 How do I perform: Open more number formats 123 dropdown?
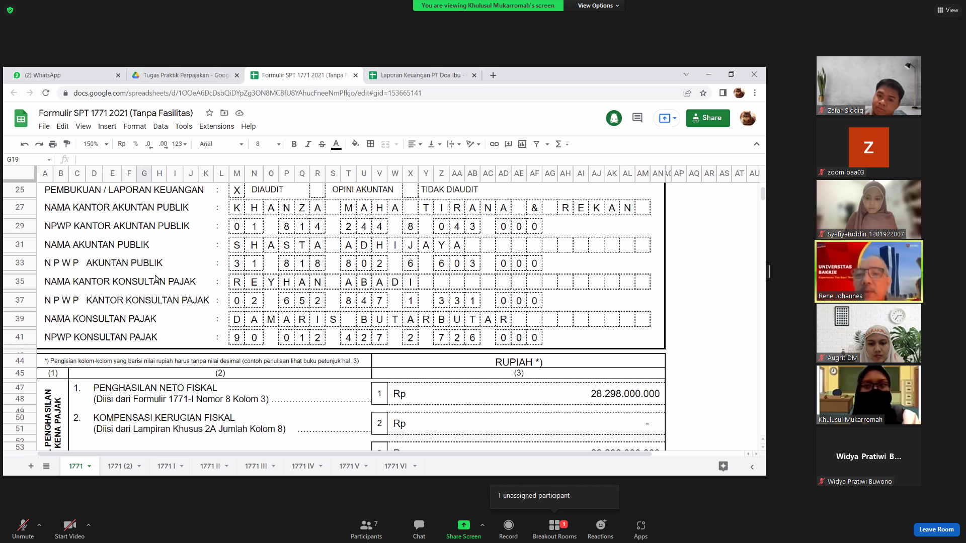pos(180,144)
